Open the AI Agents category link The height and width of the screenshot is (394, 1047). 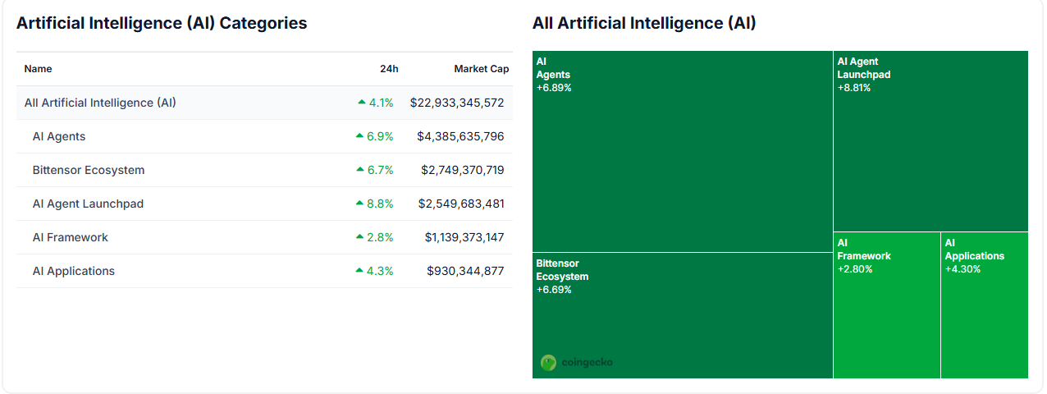pos(59,136)
